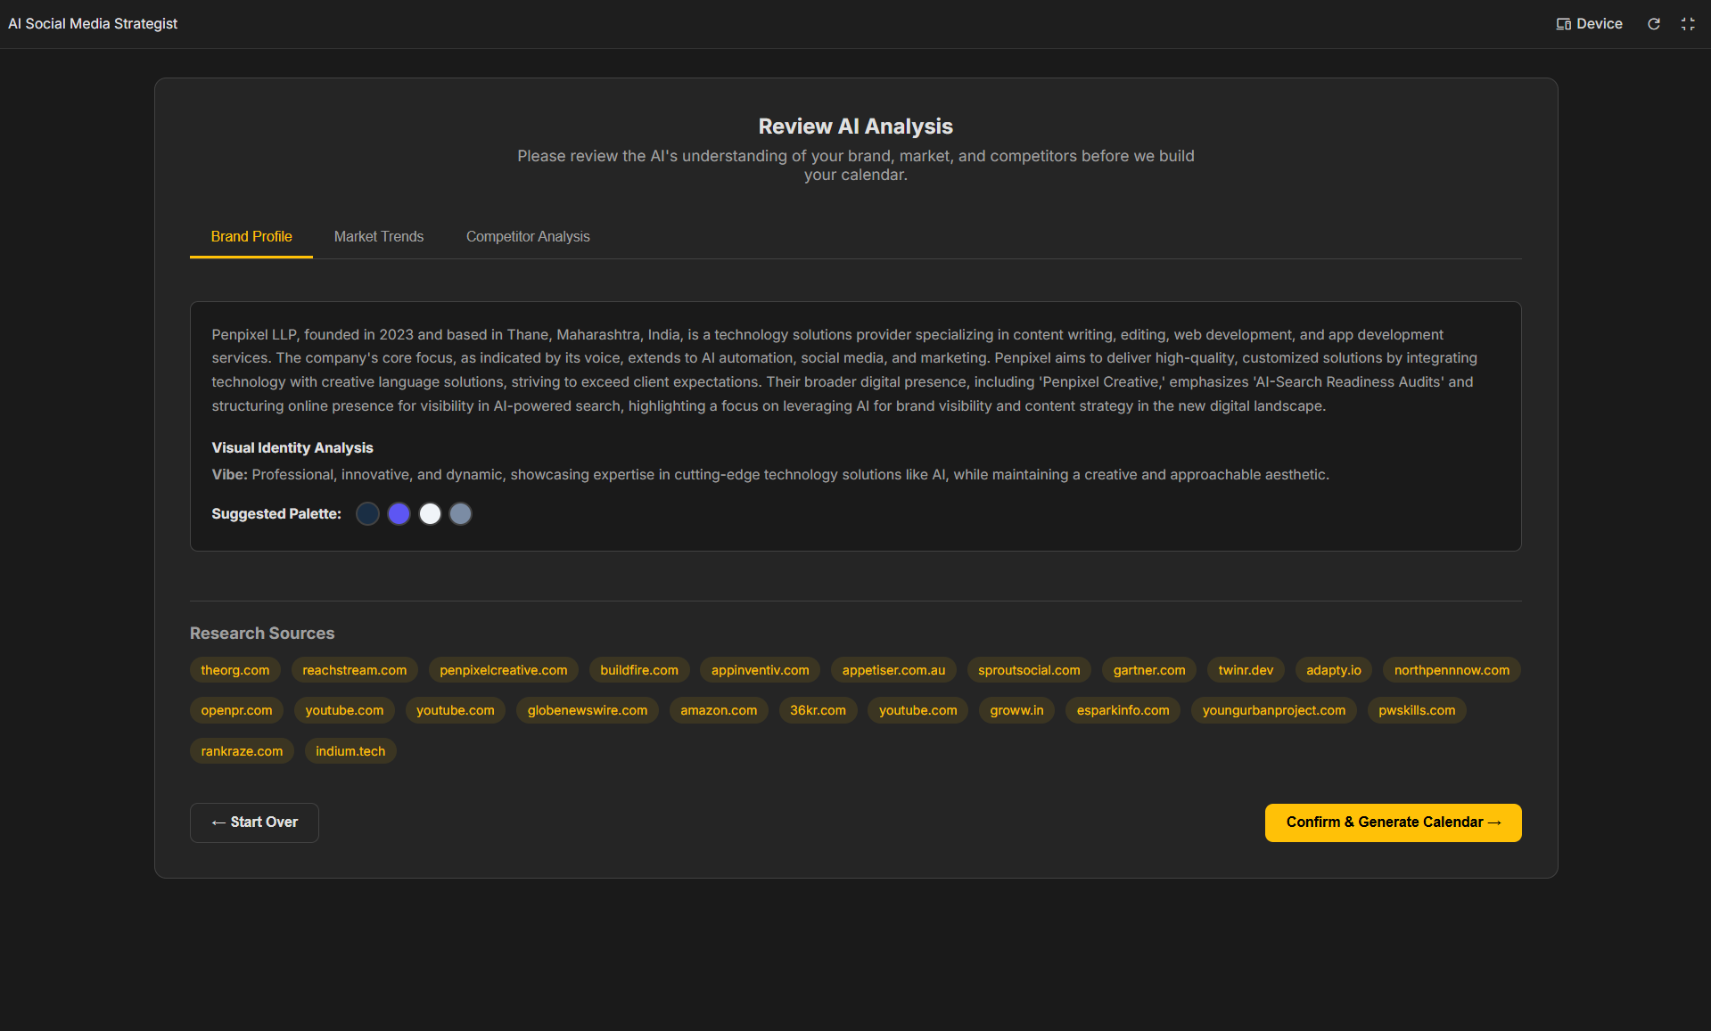Click the AI Social Media Strategist title
Image resolution: width=1711 pixels, height=1031 pixels.
coord(93,24)
